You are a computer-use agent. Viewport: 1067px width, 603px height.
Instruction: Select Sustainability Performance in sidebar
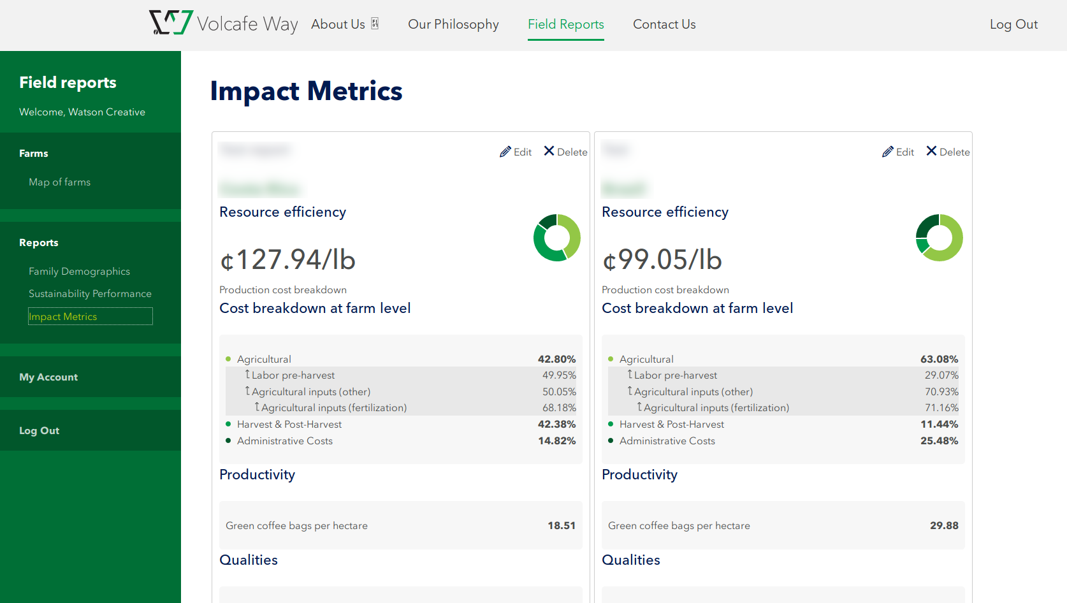click(x=90, y=294)
